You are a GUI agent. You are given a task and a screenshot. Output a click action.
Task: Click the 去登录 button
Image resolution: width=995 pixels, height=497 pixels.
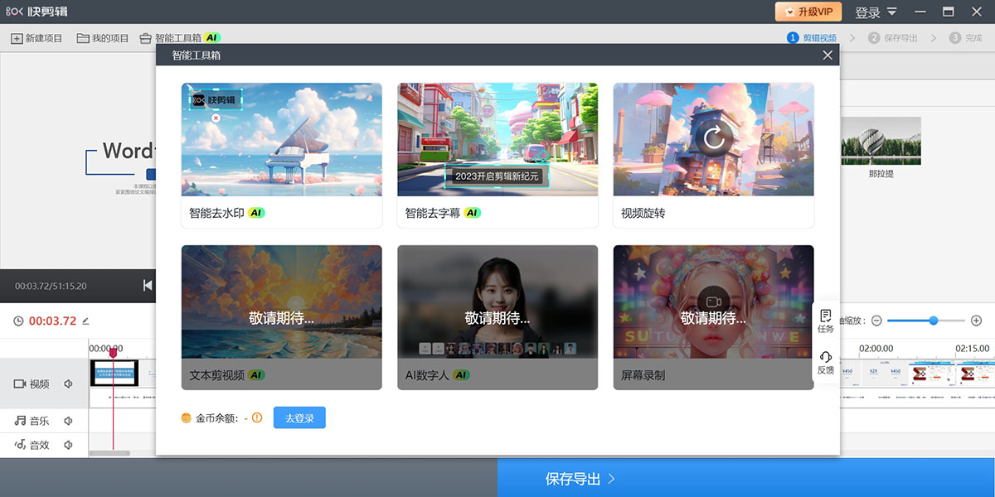click(x=299, y=418)
